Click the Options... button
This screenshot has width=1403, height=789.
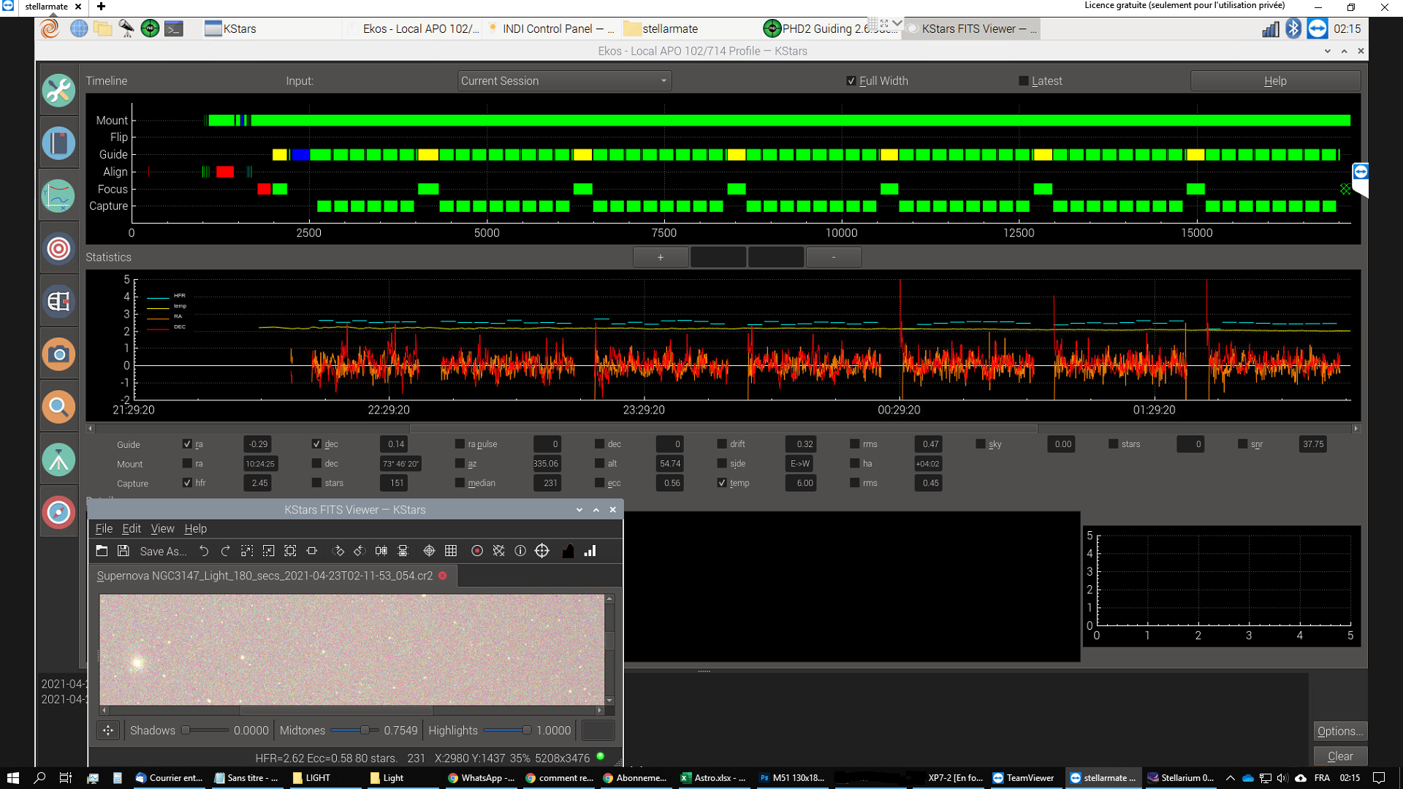pos(1339,731)
